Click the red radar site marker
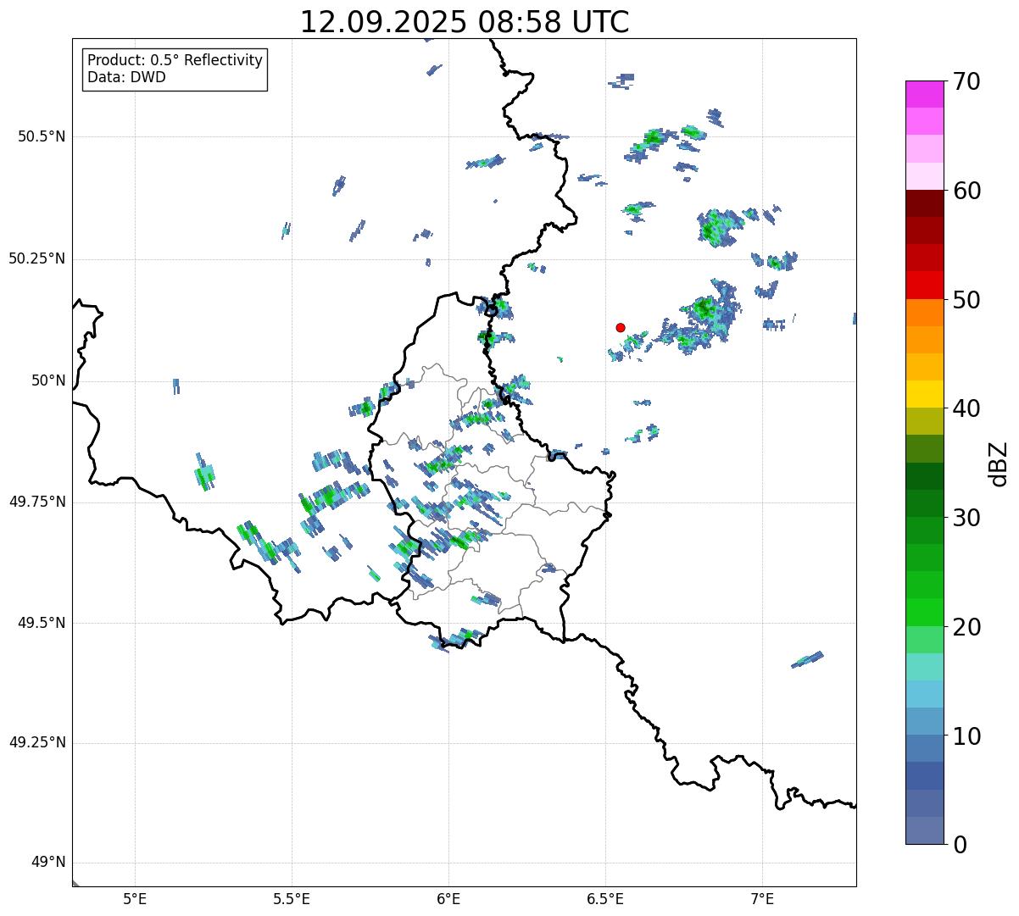Image resolution: width=1019 pixels, height=916 pixels. 621,327
